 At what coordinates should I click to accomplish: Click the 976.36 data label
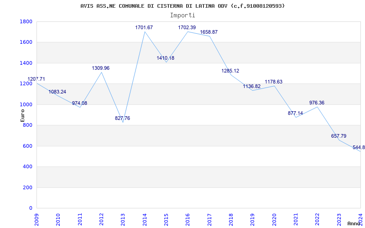click(x=317, y=103)
